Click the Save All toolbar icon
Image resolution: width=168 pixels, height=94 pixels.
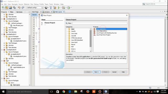pos(14,8)
